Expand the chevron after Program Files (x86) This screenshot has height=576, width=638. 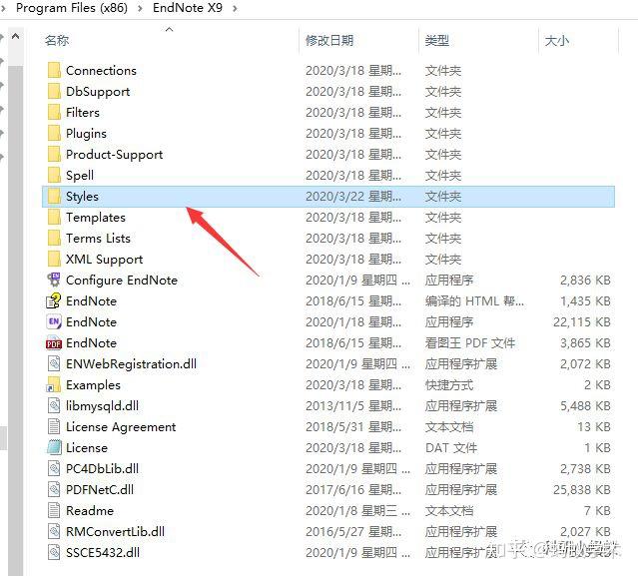tap(140, 8)
